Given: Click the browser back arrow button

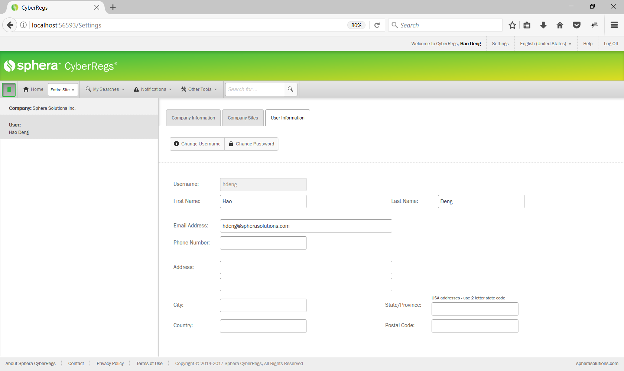Looking at the screenshot, I should pos(10,25).
